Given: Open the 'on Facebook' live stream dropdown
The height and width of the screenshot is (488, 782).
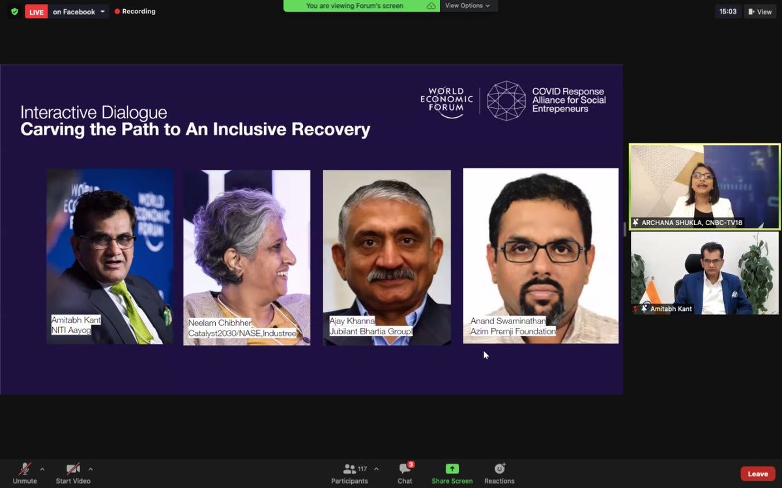Looking at the screenshot, I should pos(79,12).
